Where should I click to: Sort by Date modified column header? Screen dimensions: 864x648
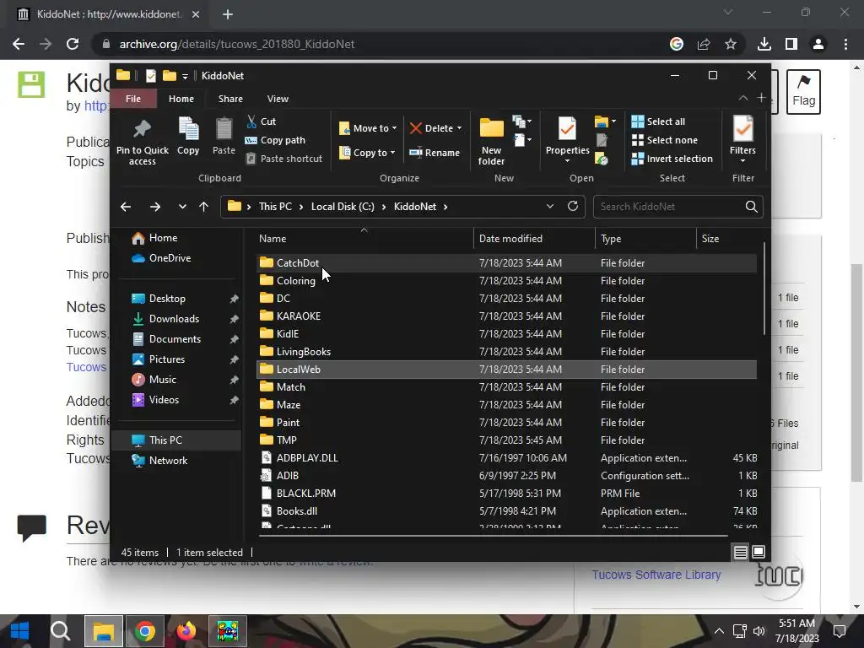click(x=534, y=239)
